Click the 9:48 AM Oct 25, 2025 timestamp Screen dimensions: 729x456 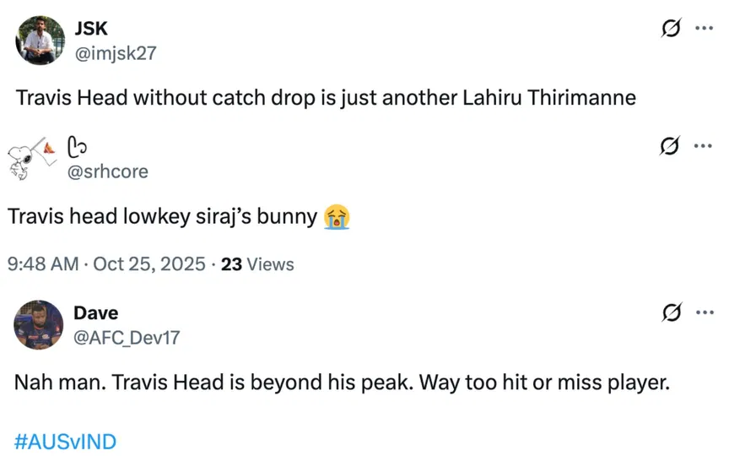[x=106, y=264]
